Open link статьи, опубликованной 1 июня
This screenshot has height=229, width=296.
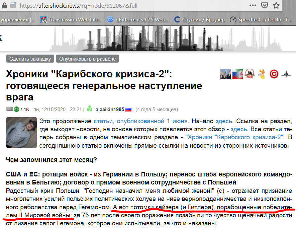(141, 121)
